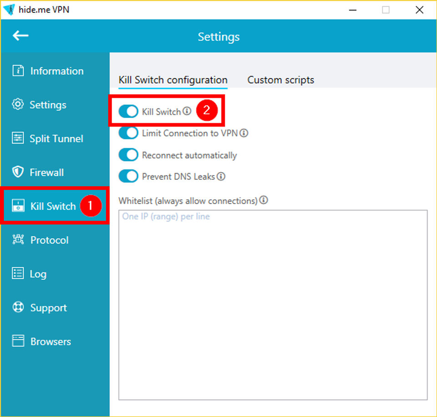Go to Browsers in the sidebar

[55, 341]
